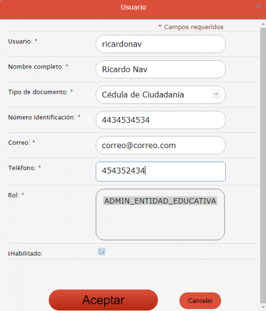
Task: Click the Nombre completo input field
Action: (x=161, y=70)
